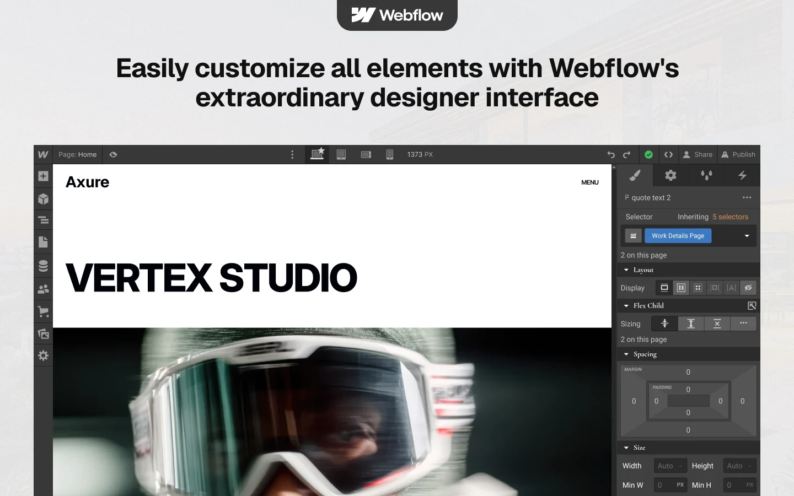Image resolution: width=794 pixels, height=496 pixels.
Task: Edit the bottom margin value
Action: [x=688, y=430]
